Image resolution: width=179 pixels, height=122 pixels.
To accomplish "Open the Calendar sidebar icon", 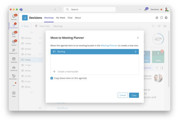I will pos(14,60).
